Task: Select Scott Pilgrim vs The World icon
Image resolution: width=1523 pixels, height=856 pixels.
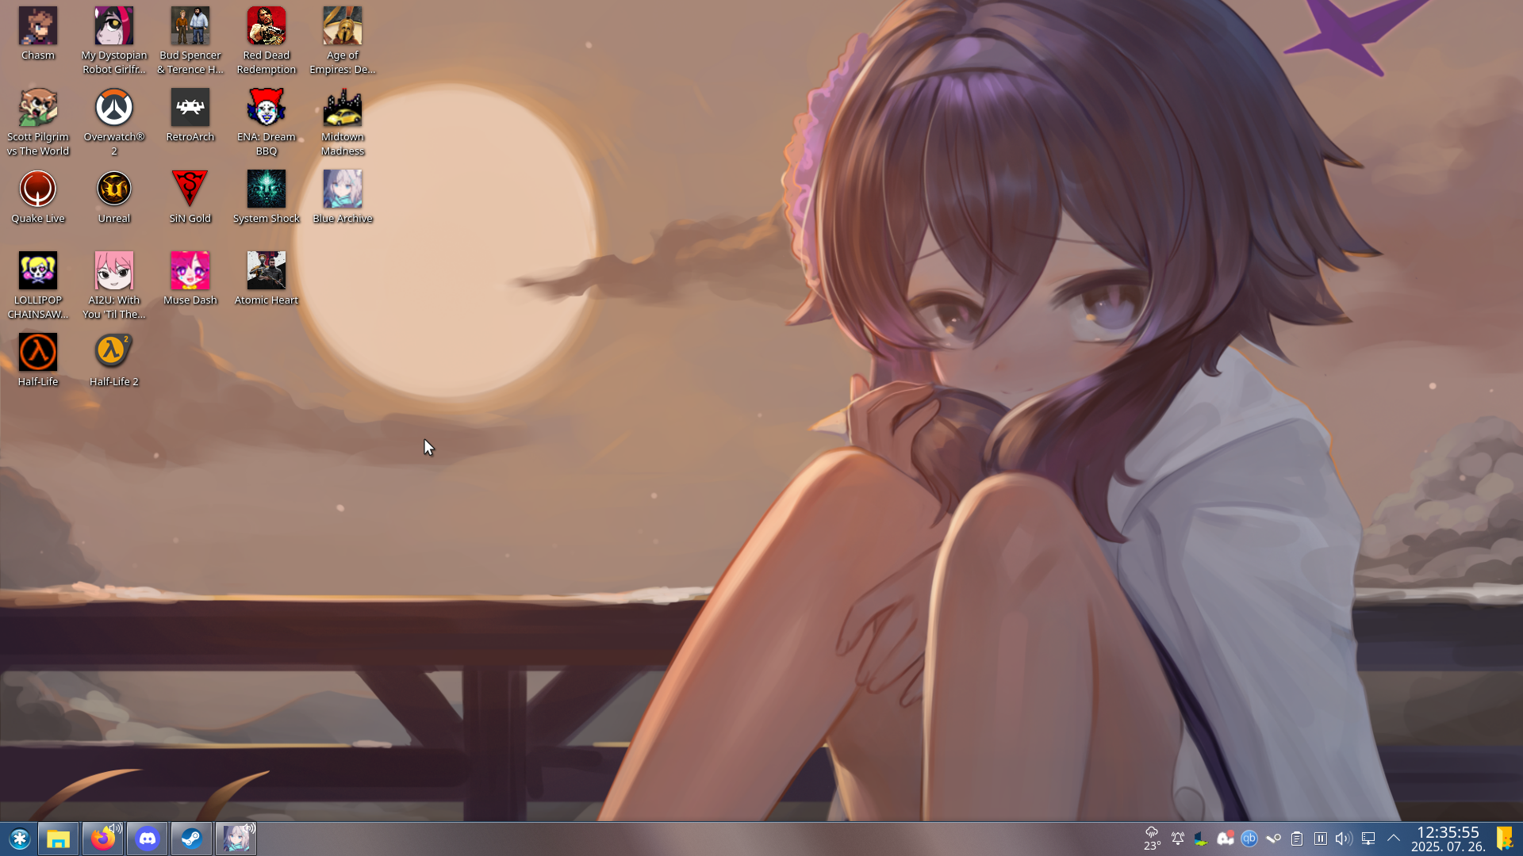Action: pos(38,123)
